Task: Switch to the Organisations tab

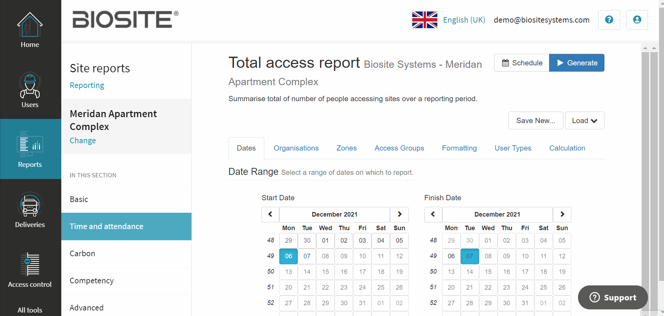Action: pyautogui.click(x=296, y=148)
